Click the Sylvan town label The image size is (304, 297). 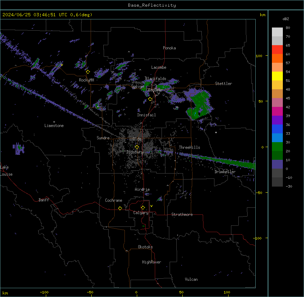click(x=138, y=86)
